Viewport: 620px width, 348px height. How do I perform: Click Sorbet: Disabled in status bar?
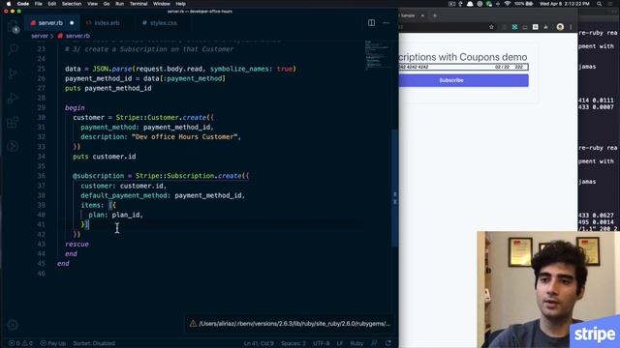[x=94, y=343]
